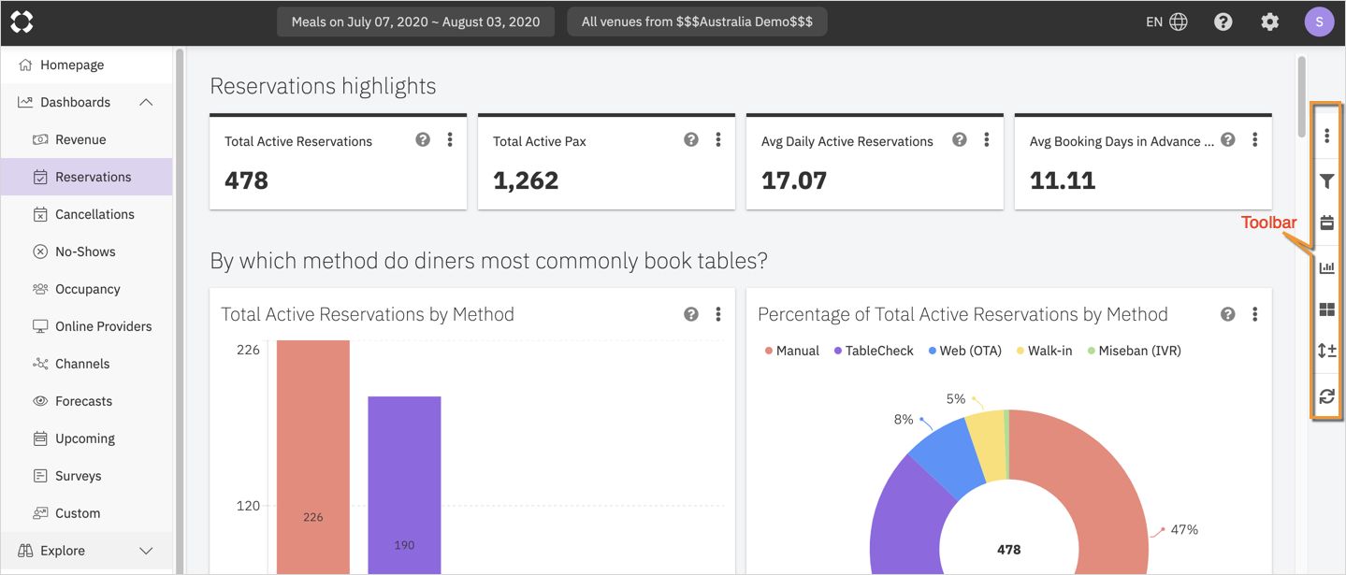This screenshot has width=1346, height=575.
Task: Open options for Percentage of Total Active Reservations chart
Action: pyautogui.click(x=1255, y=314)
